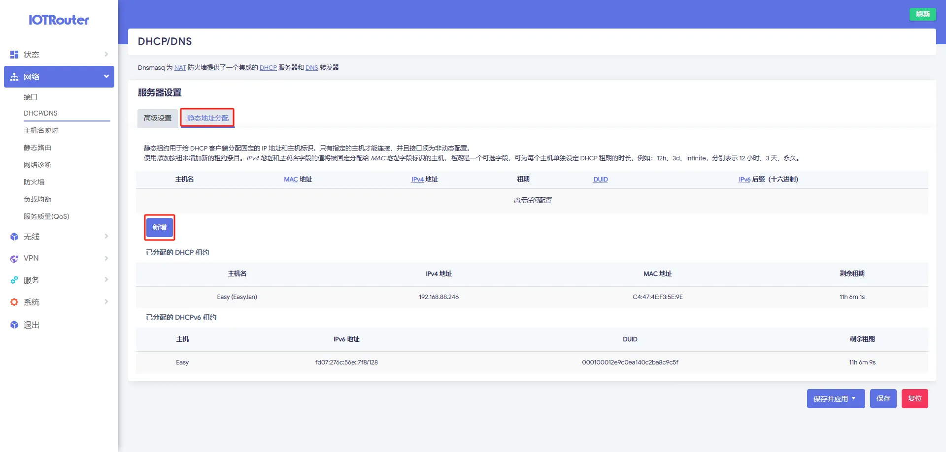Expand the 无线 menu chevron
This screenshot has height=452, width=946.
pos(106,236)
